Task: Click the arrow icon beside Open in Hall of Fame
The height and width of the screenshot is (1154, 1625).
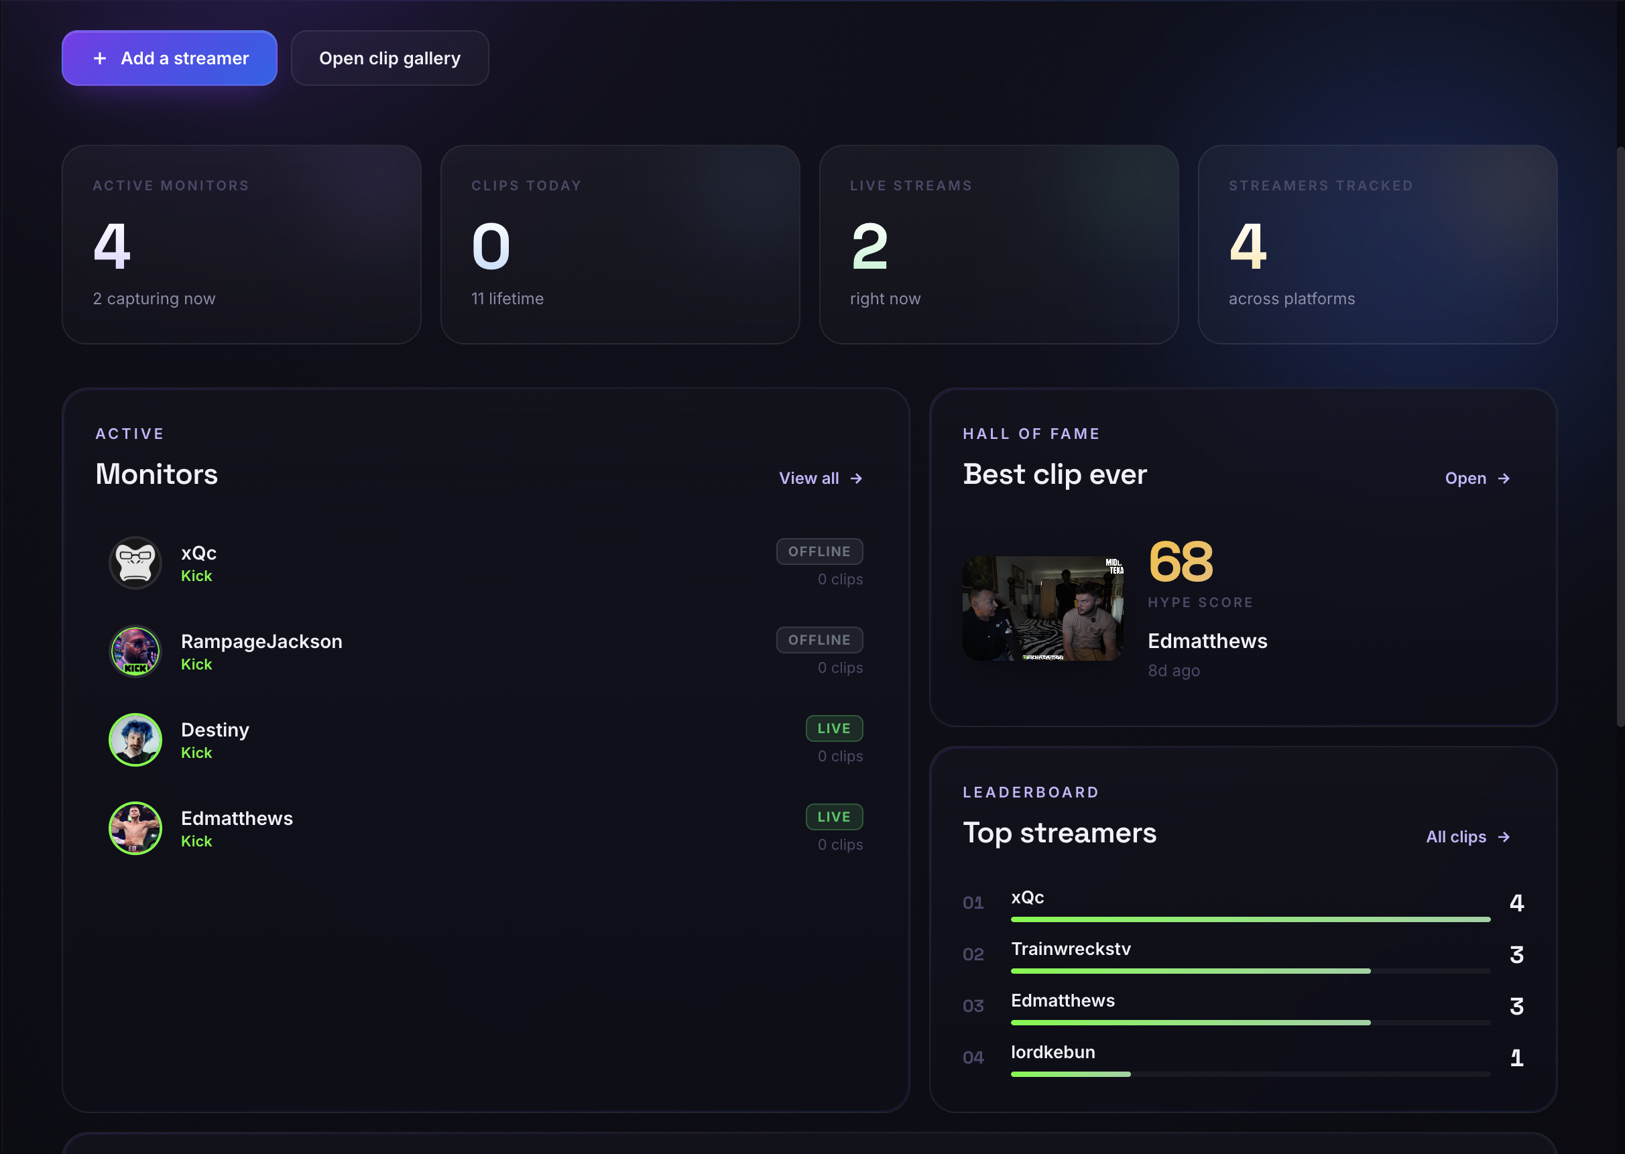Action: tap(1505, 478)
